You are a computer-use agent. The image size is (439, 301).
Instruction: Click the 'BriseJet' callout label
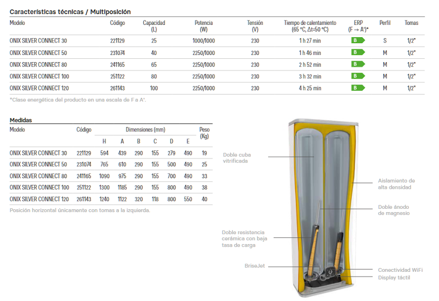[255, 266]
